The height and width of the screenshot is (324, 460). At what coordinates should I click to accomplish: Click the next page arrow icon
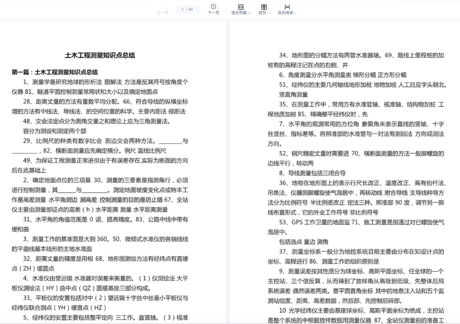coord(213,7)
